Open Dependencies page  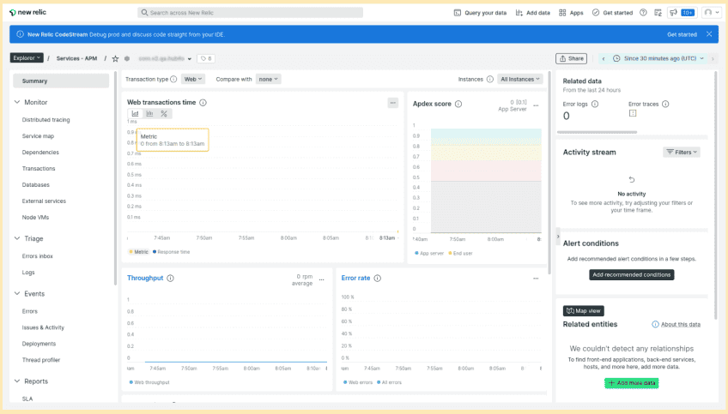tap(40, 152)
